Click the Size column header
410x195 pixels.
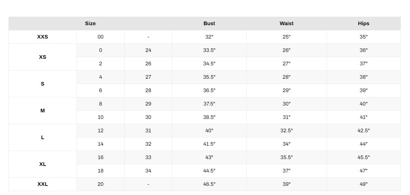[90, 24]
